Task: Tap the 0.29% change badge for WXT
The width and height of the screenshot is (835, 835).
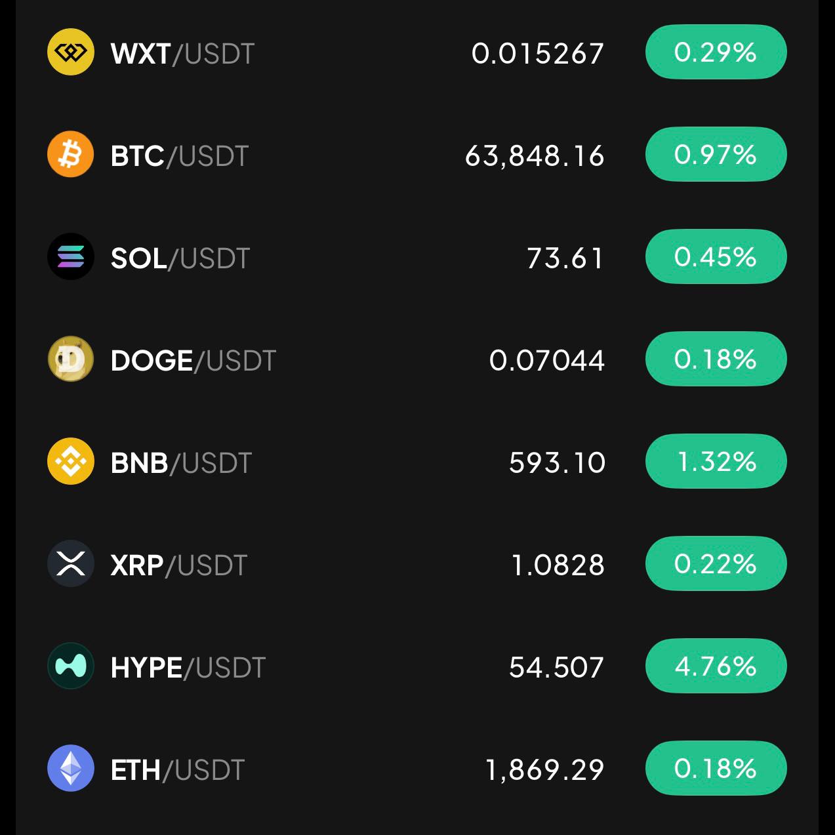Action: click(716, 52)
